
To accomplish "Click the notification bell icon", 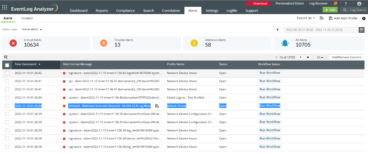I will pos(336,4).
